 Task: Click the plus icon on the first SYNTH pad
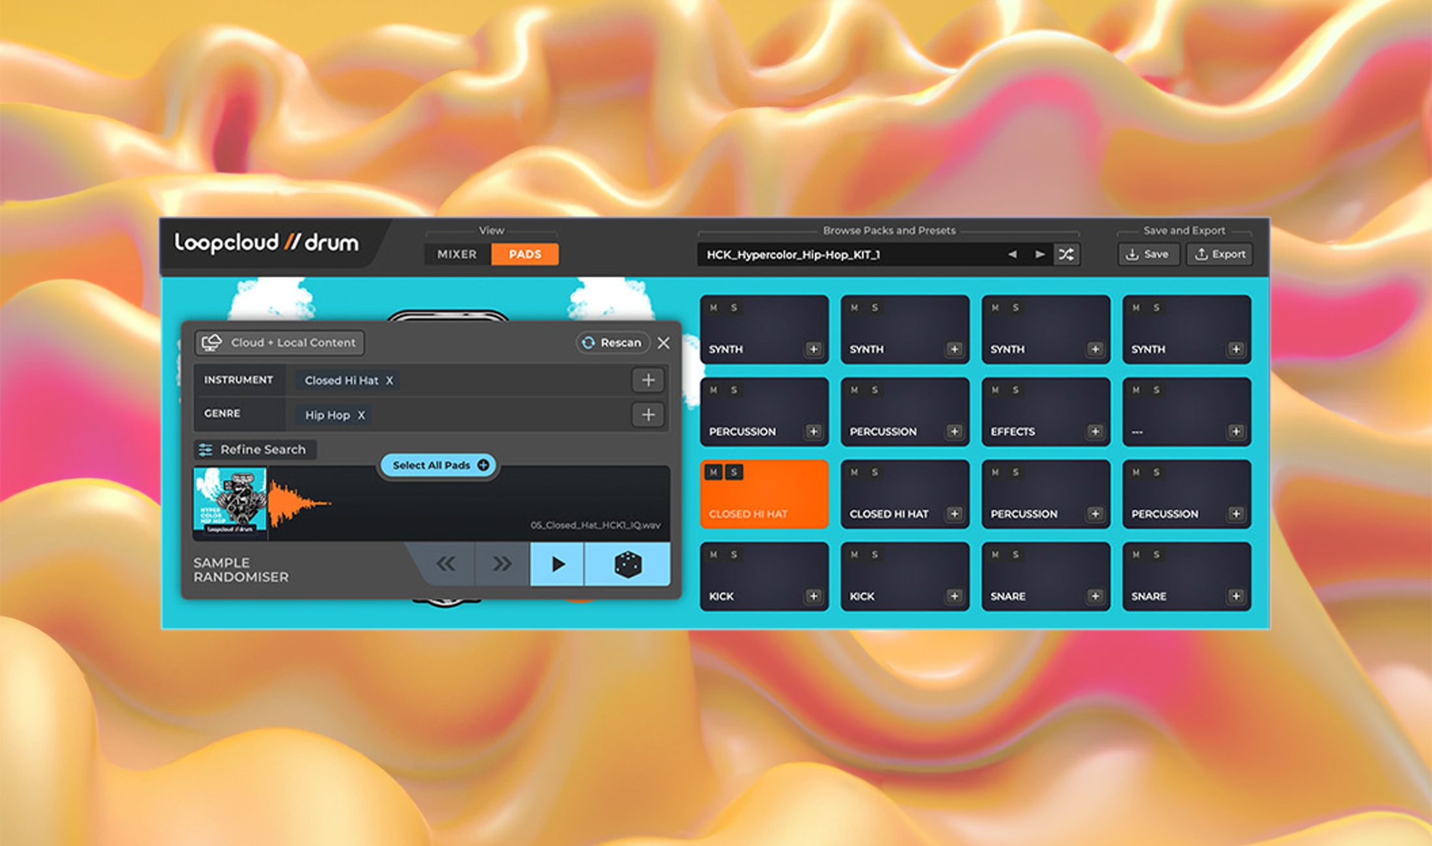(813, 349)
